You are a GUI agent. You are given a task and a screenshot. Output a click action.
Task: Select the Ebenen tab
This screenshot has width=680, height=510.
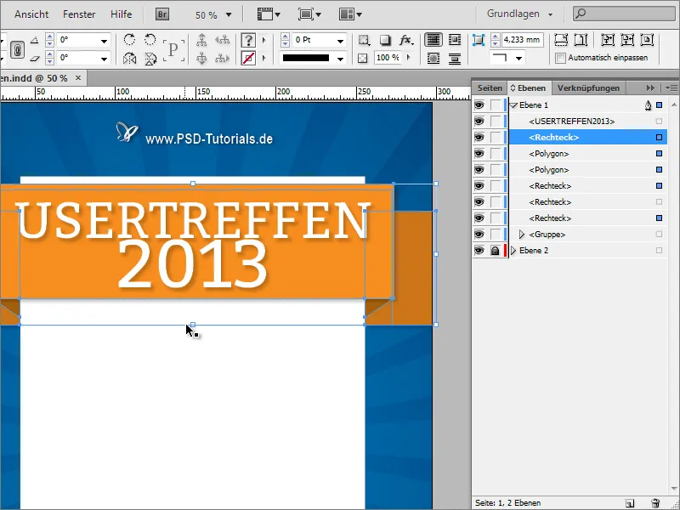click(529, 88)
